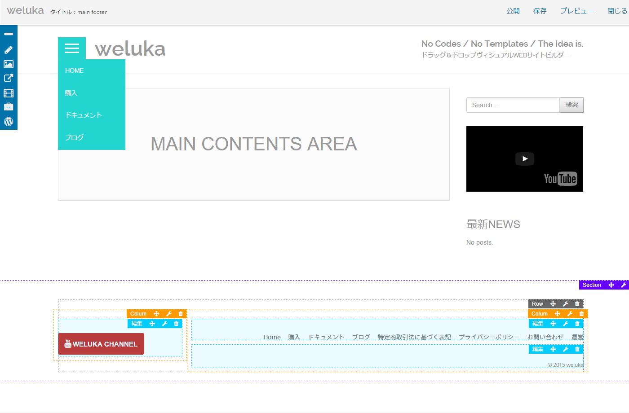Screen dimensions: 629x413
Task: Play the YouTube video
Action: 525,159
